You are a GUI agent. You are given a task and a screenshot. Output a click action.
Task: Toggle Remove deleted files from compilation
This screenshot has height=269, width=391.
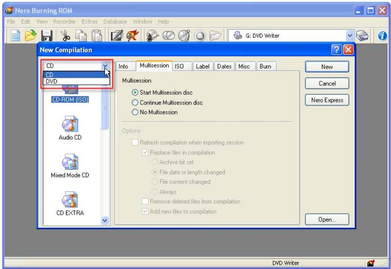tap(145, 201)
